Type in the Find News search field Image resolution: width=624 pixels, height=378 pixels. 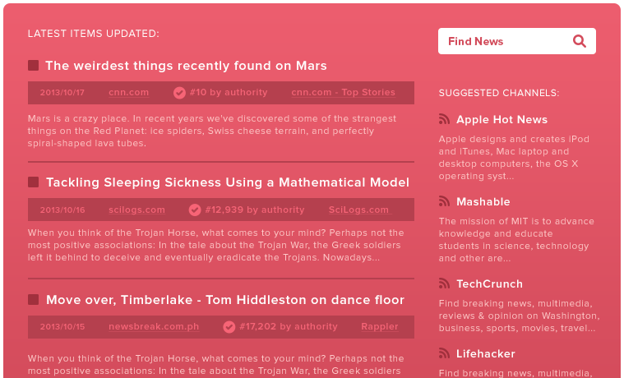[x=502, y=41]
